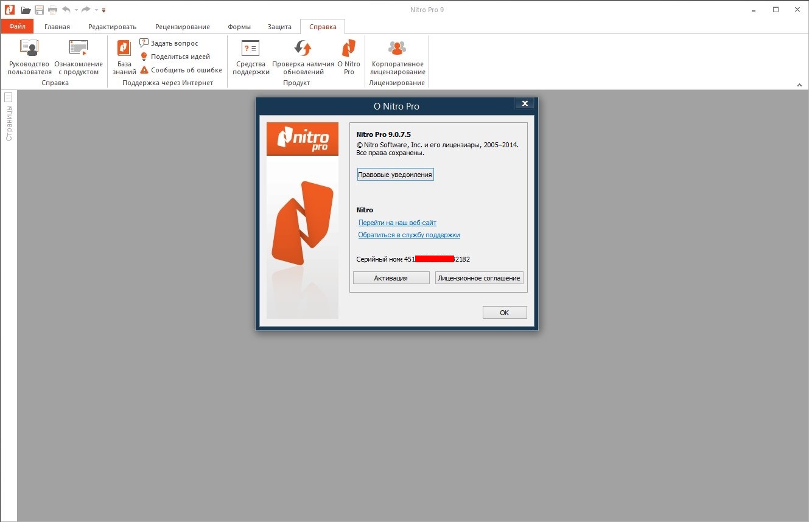809x522 pixels.
Task: Click the Активация button
Action: point(391,278)
